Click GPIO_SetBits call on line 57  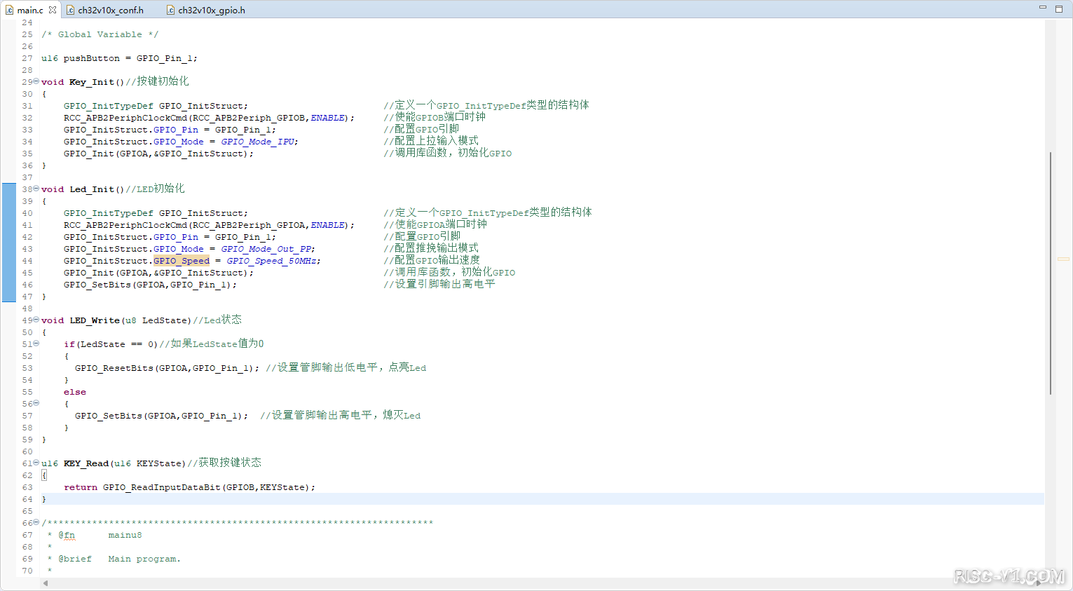[109, 416]
